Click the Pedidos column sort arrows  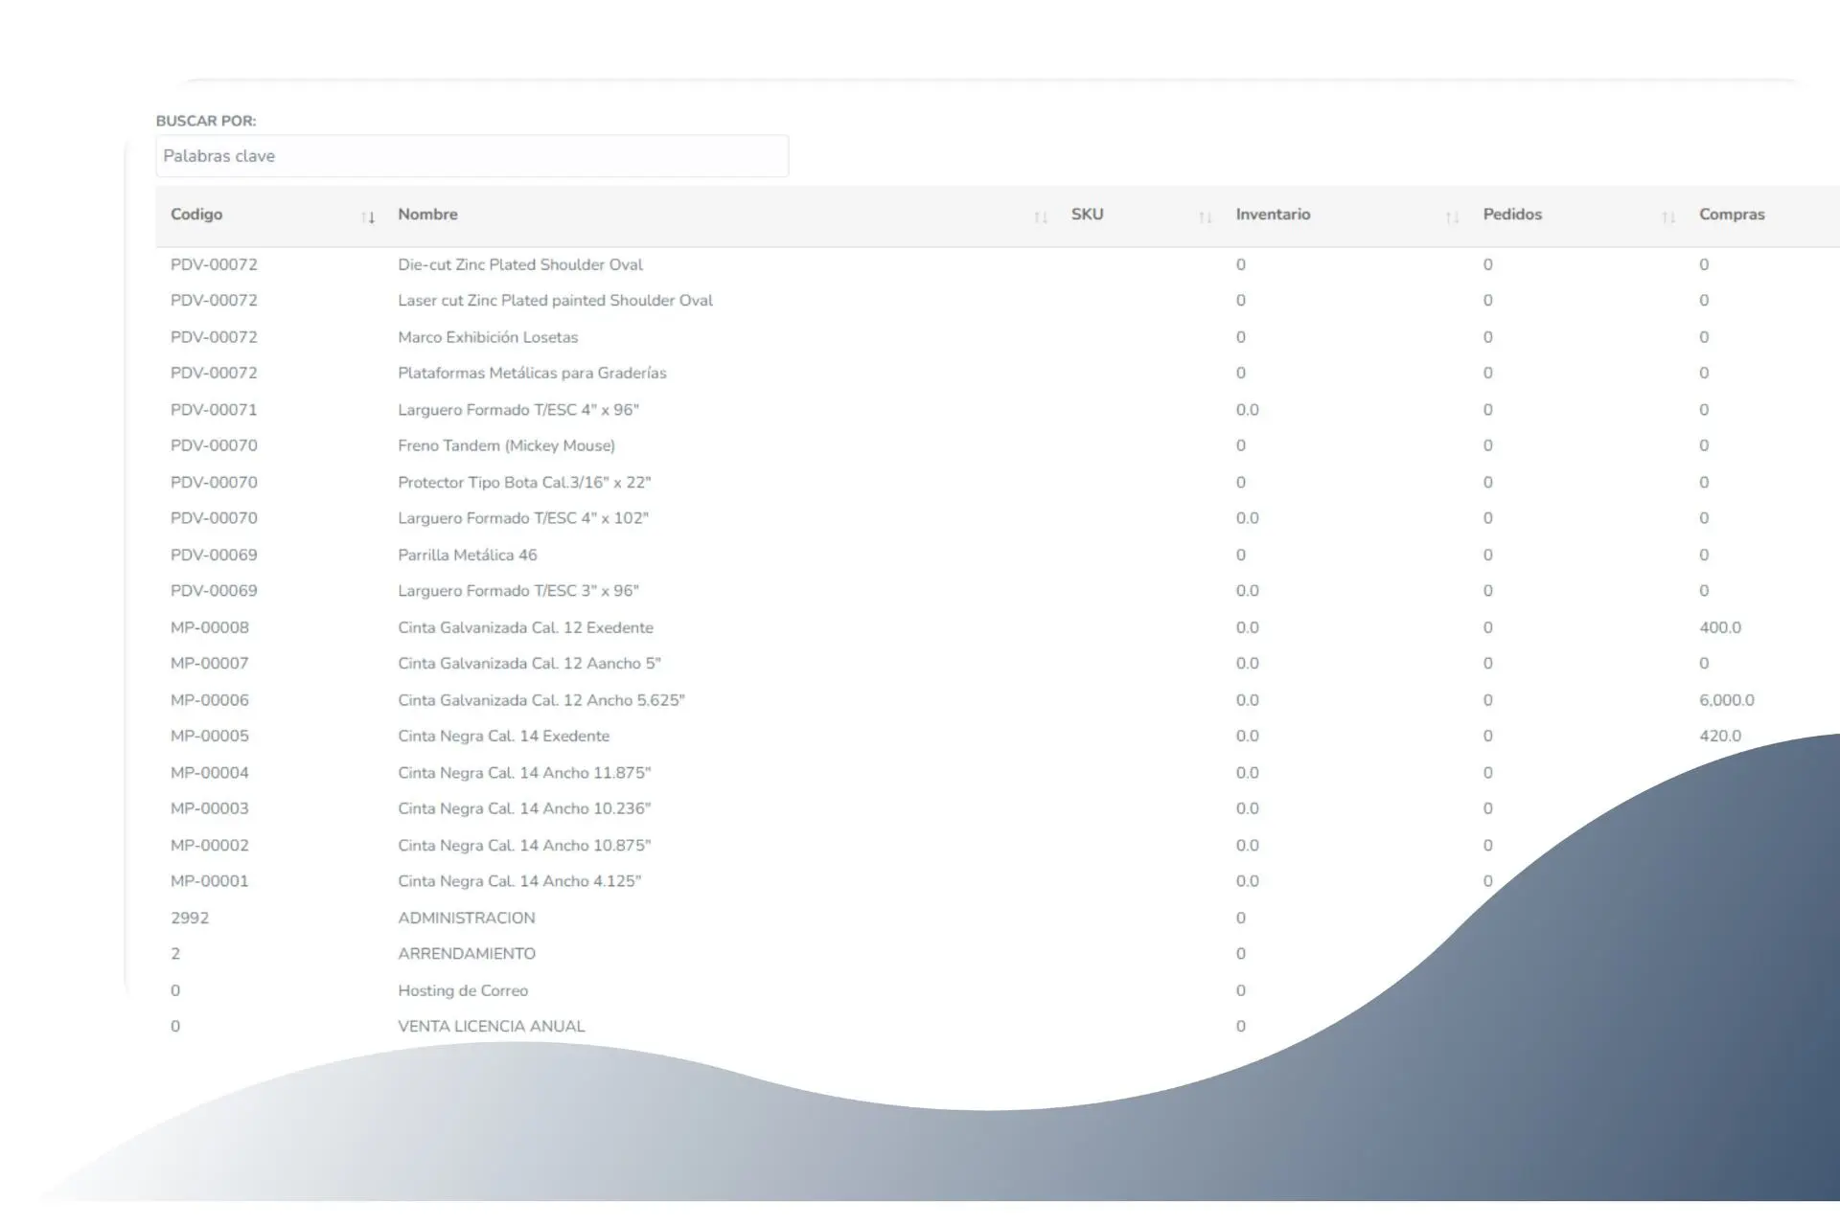[1667, 217]
